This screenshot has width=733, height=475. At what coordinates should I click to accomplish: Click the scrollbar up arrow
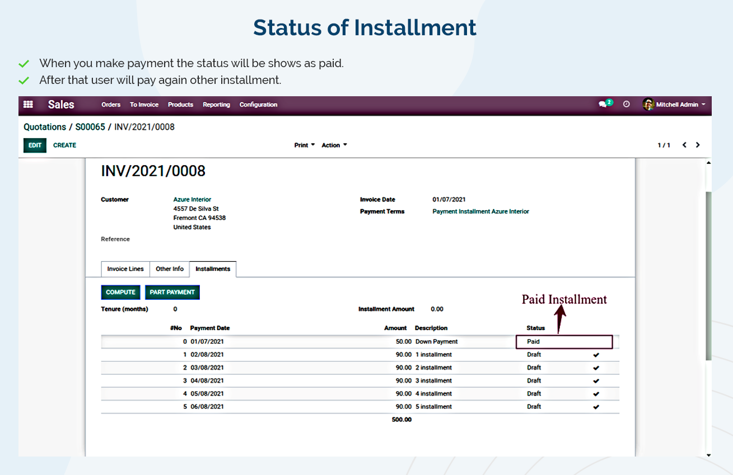(708, 162)
